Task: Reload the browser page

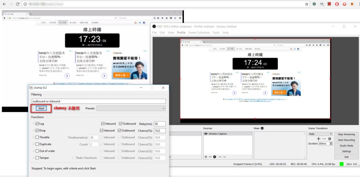Action: 17,4
